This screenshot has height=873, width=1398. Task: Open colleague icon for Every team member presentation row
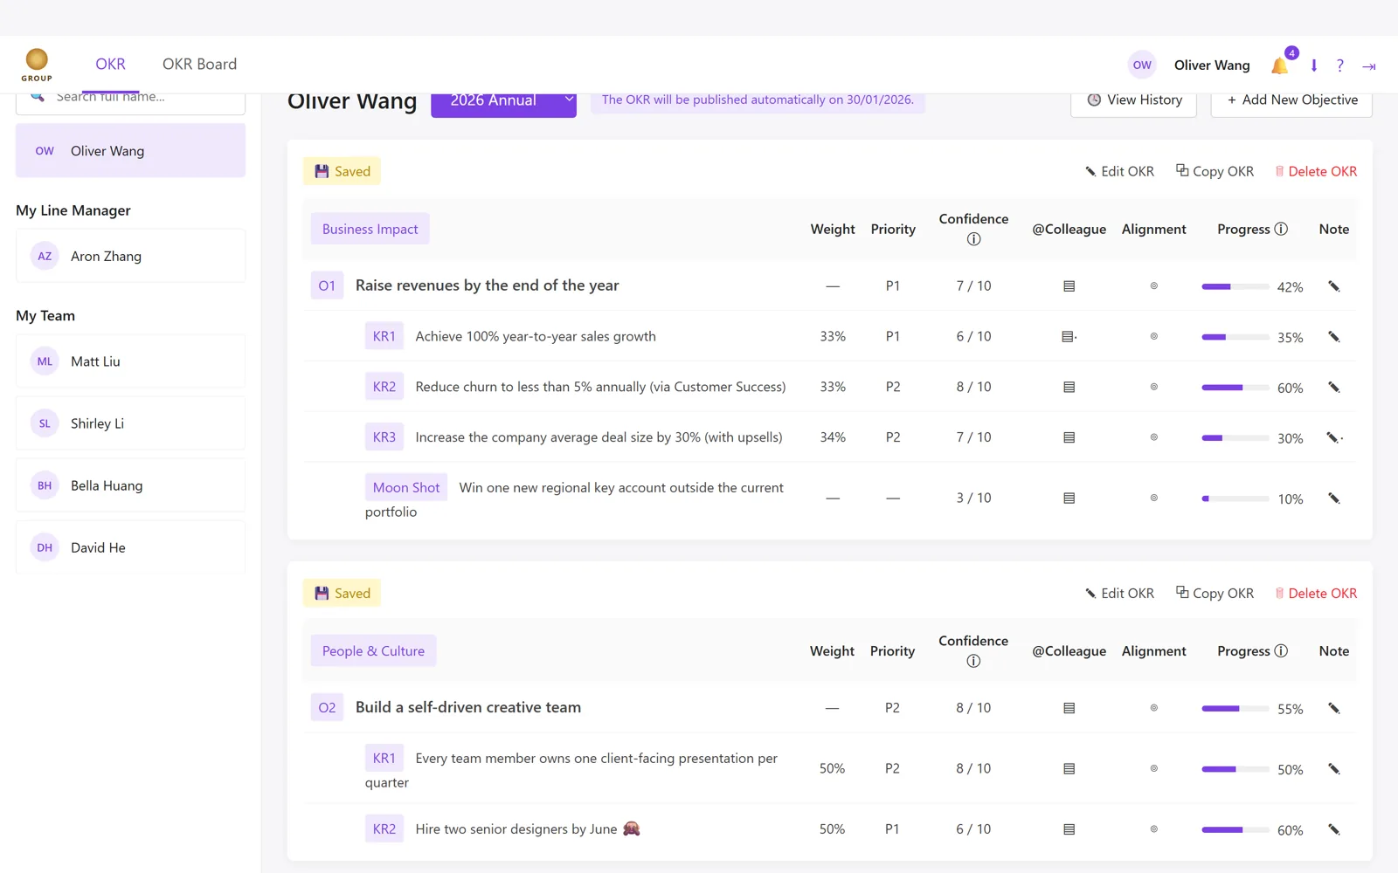[x=1069, y=769]
